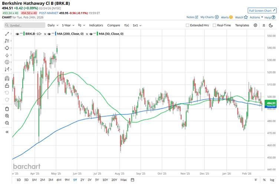Switch to the 6M time range
Viewport: 279px width, 187px height.
tap(59, 180)
